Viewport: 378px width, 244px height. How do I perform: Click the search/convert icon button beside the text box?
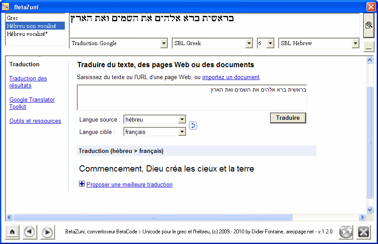tap(369, 25)
